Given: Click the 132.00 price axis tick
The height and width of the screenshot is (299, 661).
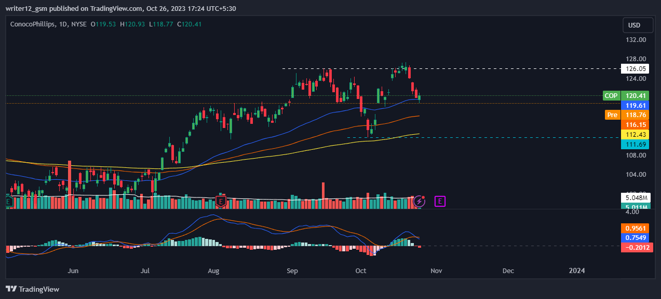Looking at the screenshot, I should click(x=636, y=40).
